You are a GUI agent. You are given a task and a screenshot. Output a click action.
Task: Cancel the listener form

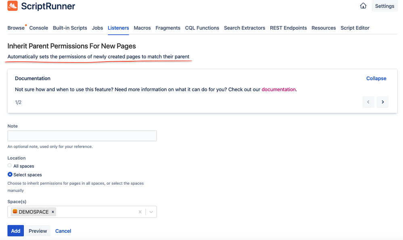[x=63, y=231]
